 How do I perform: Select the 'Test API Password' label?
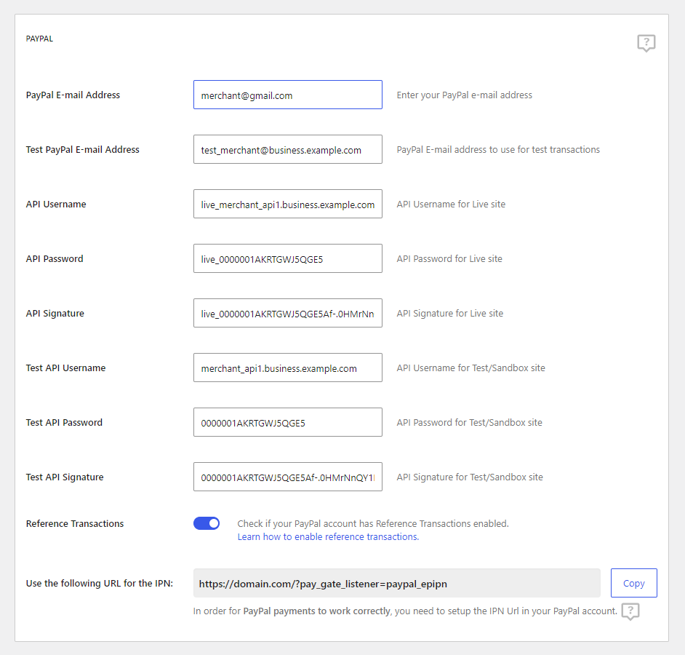(x=64, y=423)
